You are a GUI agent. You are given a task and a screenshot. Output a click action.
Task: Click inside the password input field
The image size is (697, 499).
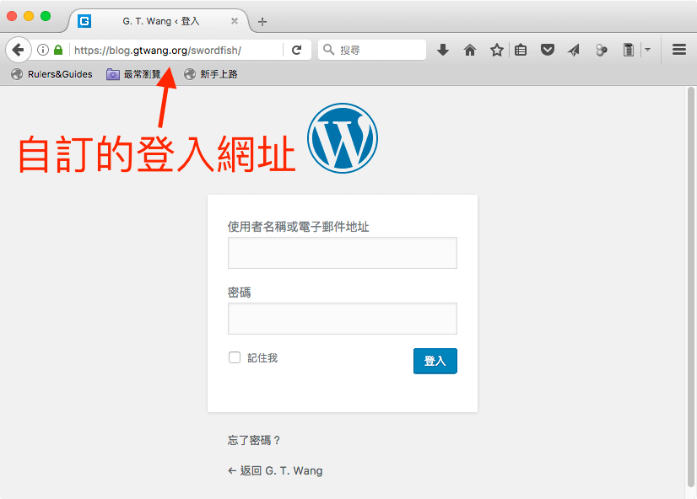tap(342, 319)
